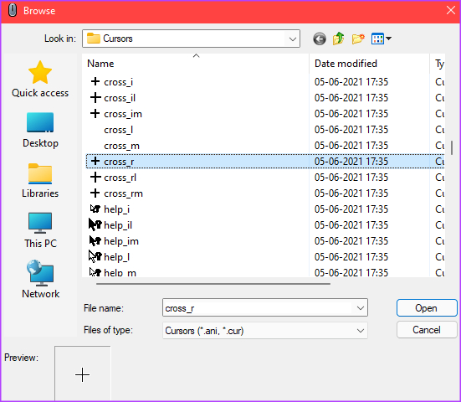Open the Files of type dropdown

point(264,331)
